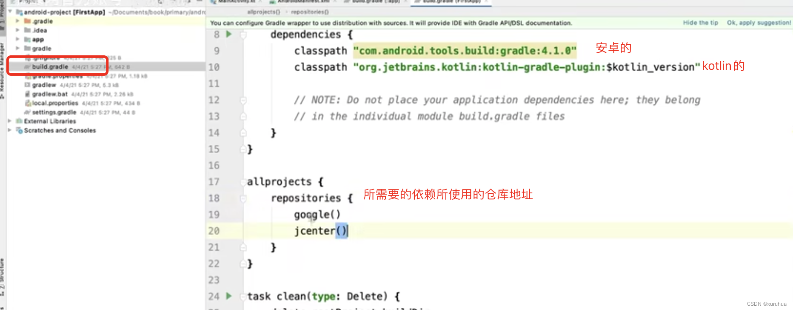Click fold end marker on line 15

243,149
